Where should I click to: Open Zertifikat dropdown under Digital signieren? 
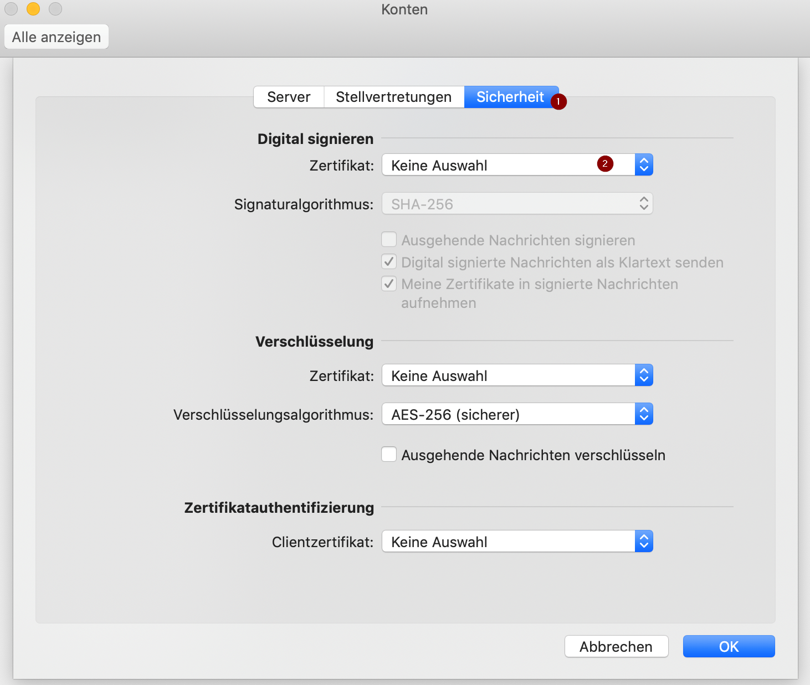517,165
